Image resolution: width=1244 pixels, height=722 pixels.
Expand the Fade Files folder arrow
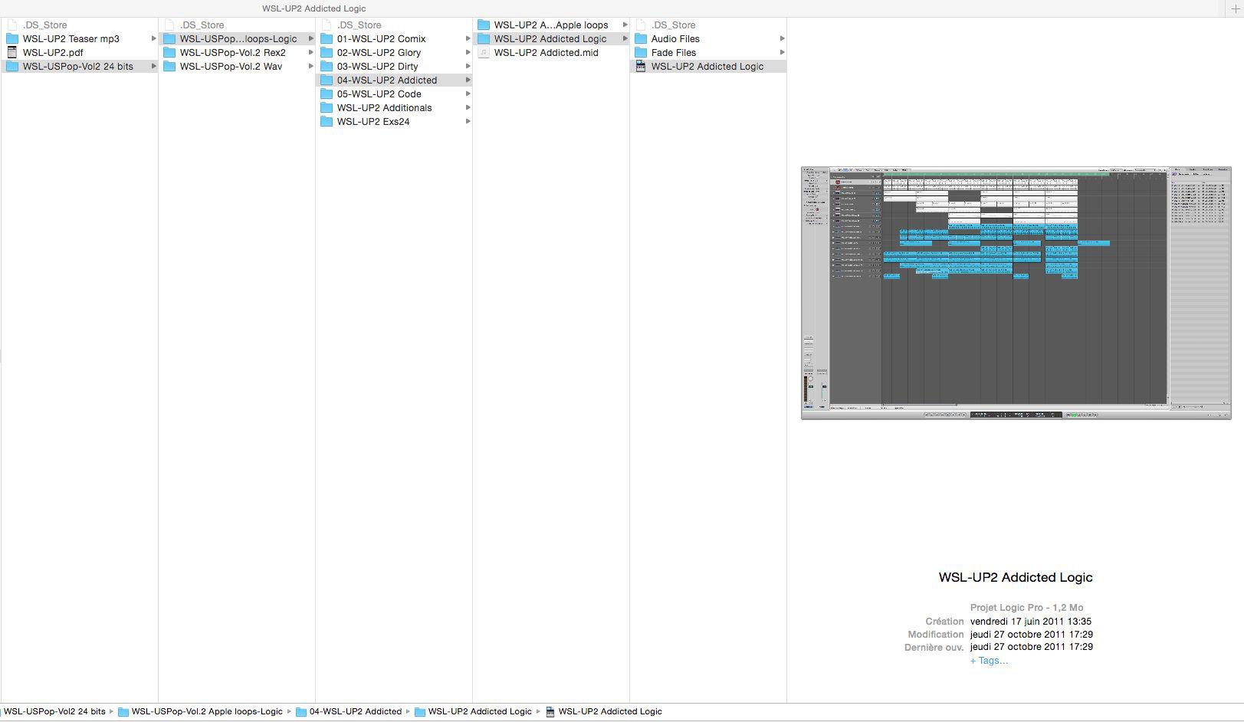(x=783, y=52)
